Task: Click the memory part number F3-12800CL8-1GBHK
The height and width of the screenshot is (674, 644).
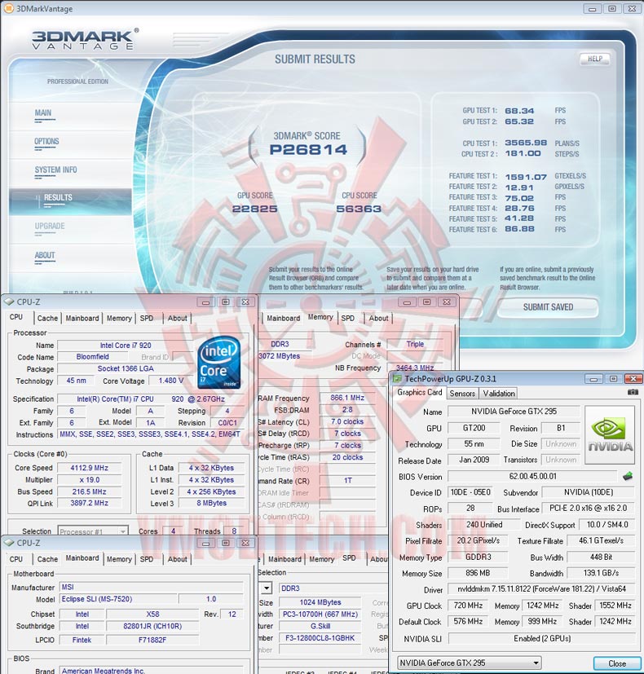Action: 320,638
